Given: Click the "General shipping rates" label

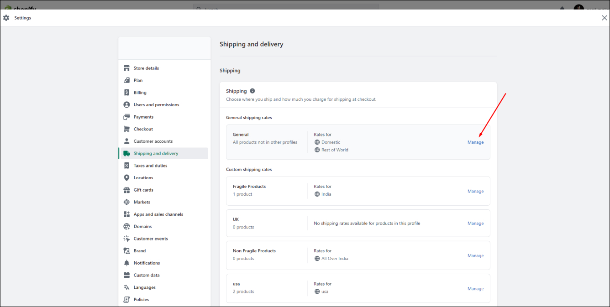Looking at the screenshot, I should (249, 118).
